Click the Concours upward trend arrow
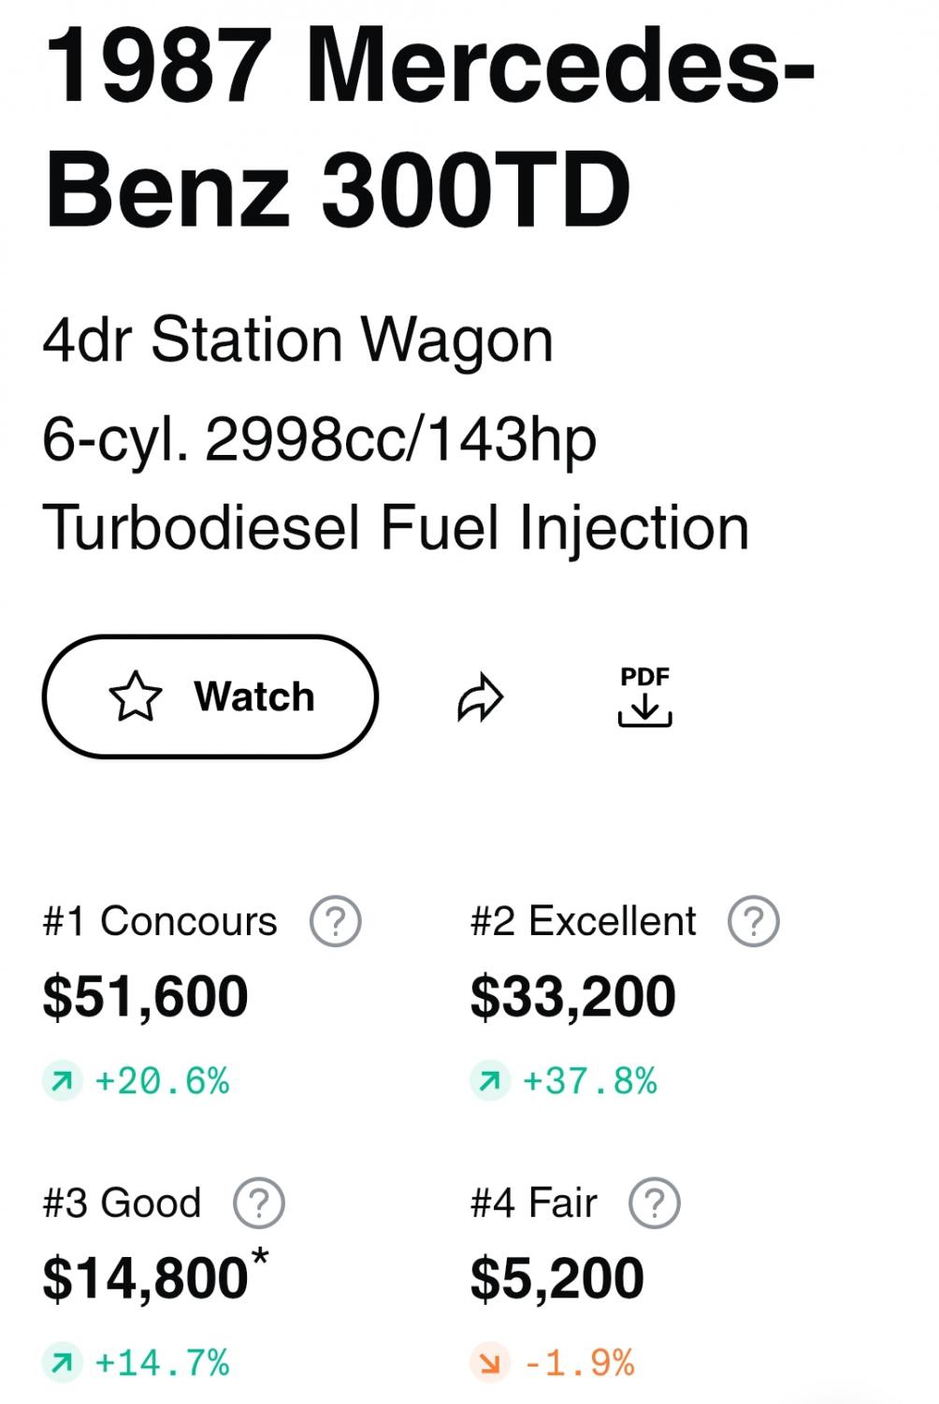This screenshot has width=939, height=1404. click(63, 1082)
